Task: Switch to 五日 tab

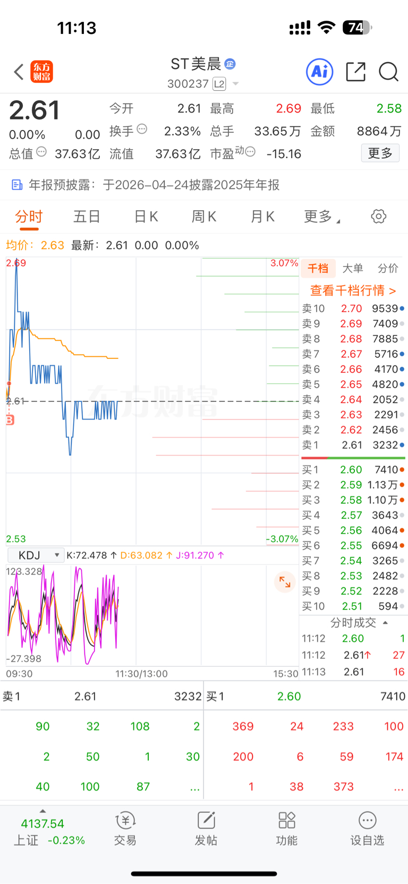Action: coord(87,217)
